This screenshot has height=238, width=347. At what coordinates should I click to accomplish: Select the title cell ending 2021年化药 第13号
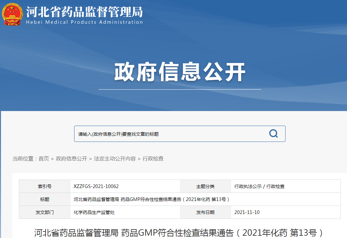pos(152,199)
